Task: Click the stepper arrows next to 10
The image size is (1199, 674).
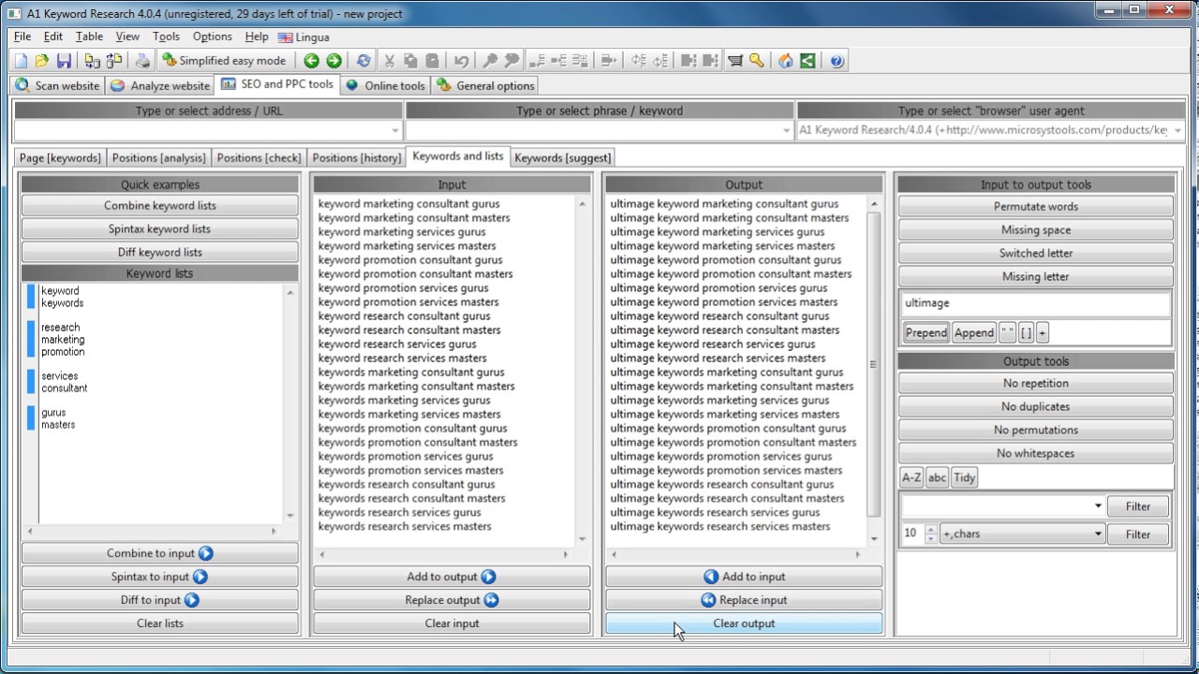Action: coord(930,534)
